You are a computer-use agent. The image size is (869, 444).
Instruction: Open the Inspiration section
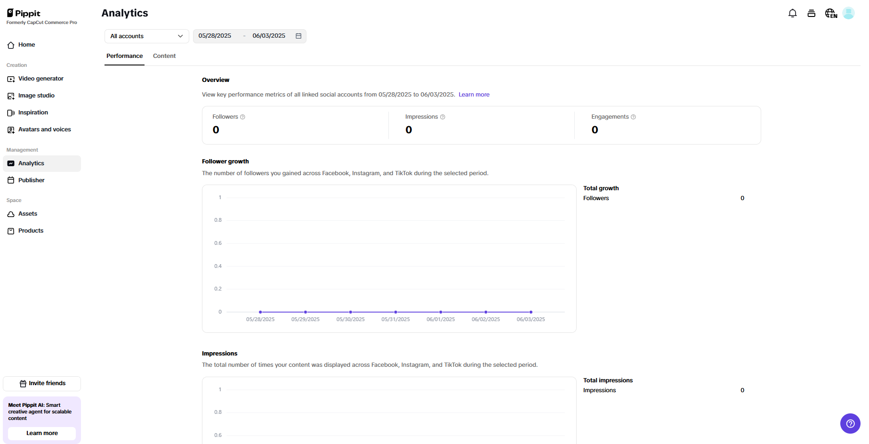[33, 113]
